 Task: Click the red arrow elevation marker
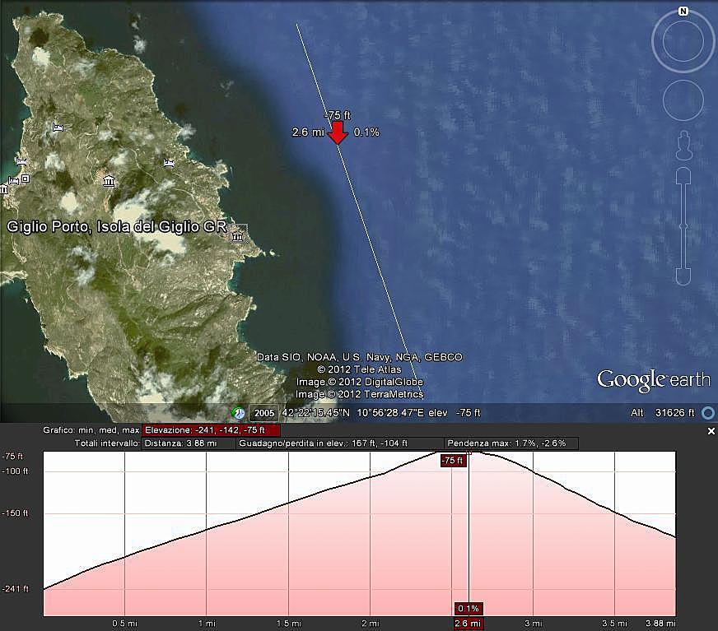point(338,133)
